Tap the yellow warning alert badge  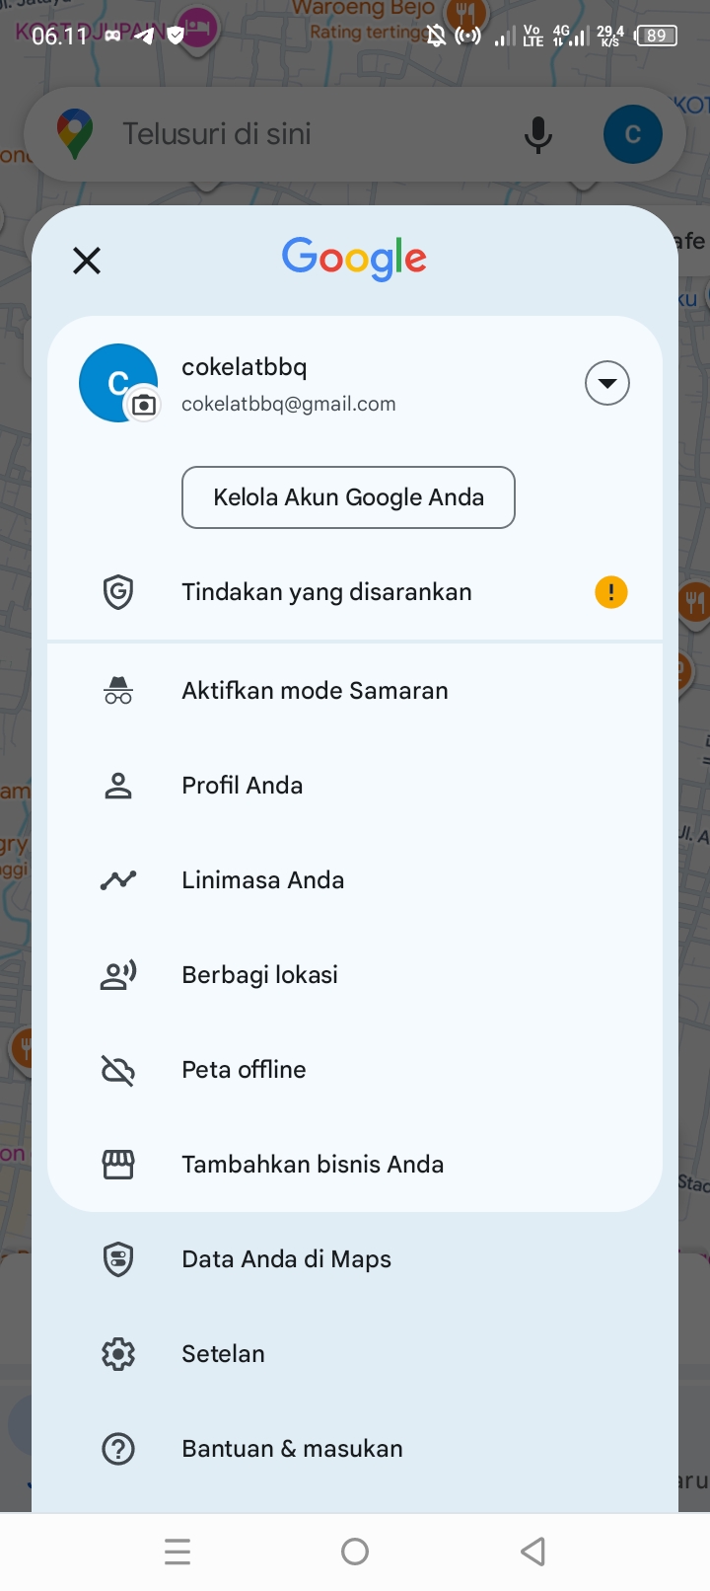[611, 592]
